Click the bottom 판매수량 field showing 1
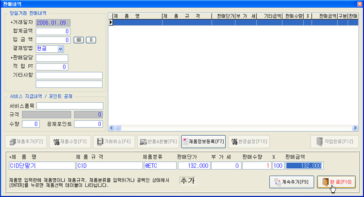 click(257, 165)
